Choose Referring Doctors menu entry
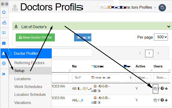 coord(29,63)
